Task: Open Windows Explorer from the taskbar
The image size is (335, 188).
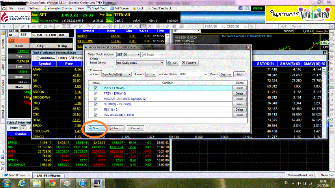Action: (x=37, y=183)
